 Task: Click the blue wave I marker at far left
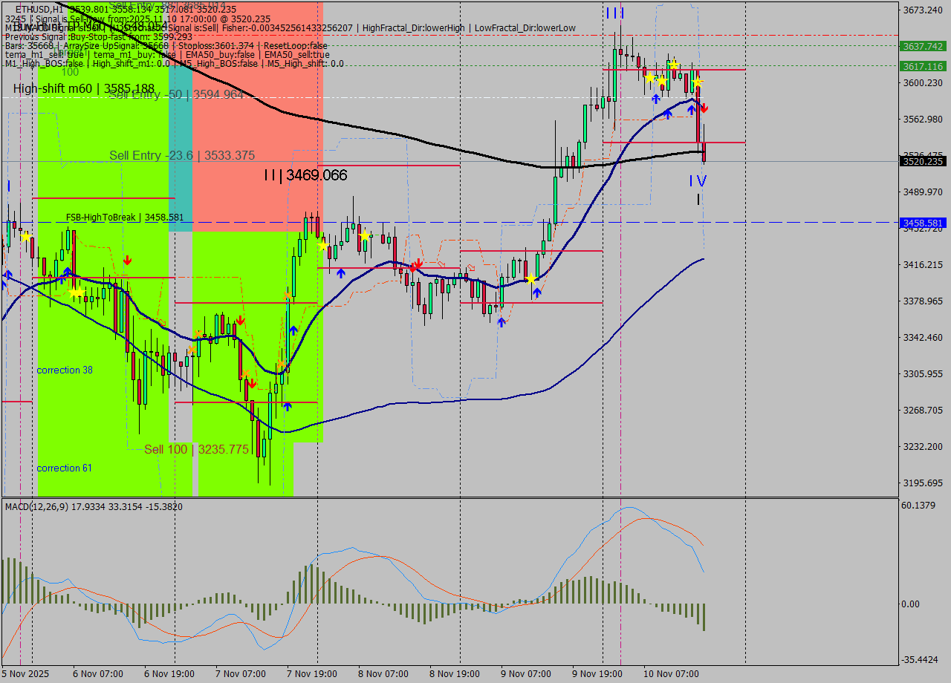[x=8, y=186]
